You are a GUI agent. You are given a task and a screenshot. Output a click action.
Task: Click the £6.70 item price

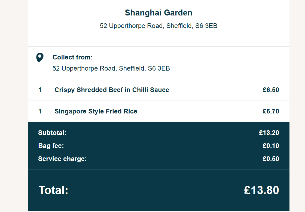point(271,111)
